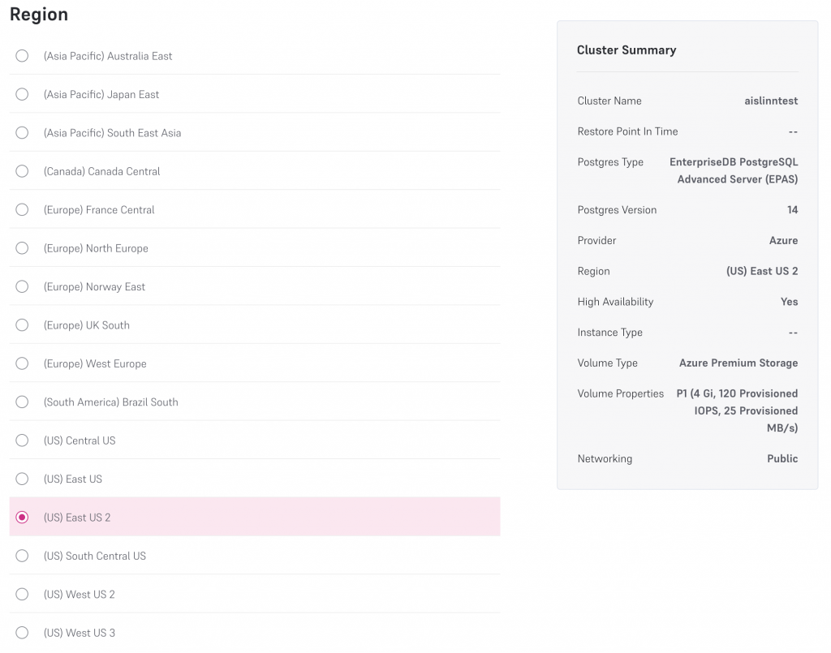Pick UK South radio button
Image resolution: width=831 pixels, height=653 pixels.
(x=22, y=325)
